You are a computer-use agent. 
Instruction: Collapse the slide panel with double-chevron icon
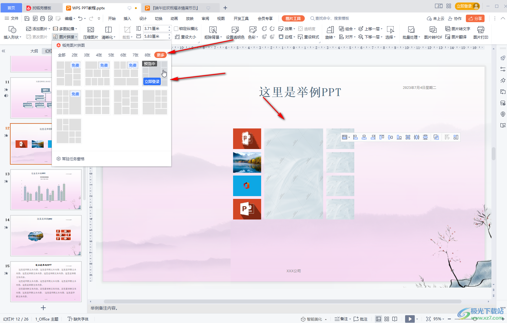(3, 51)
